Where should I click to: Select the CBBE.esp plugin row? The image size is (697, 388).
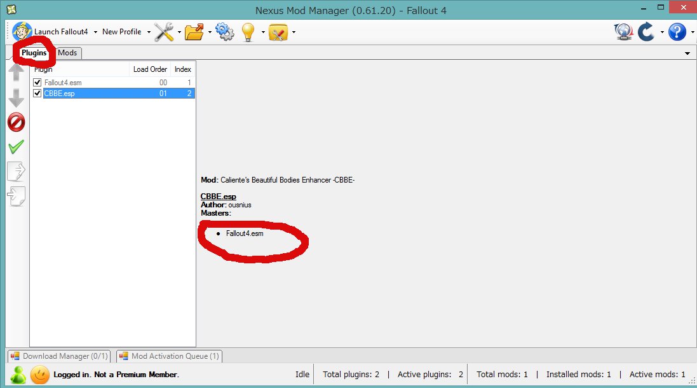point(113,94)
